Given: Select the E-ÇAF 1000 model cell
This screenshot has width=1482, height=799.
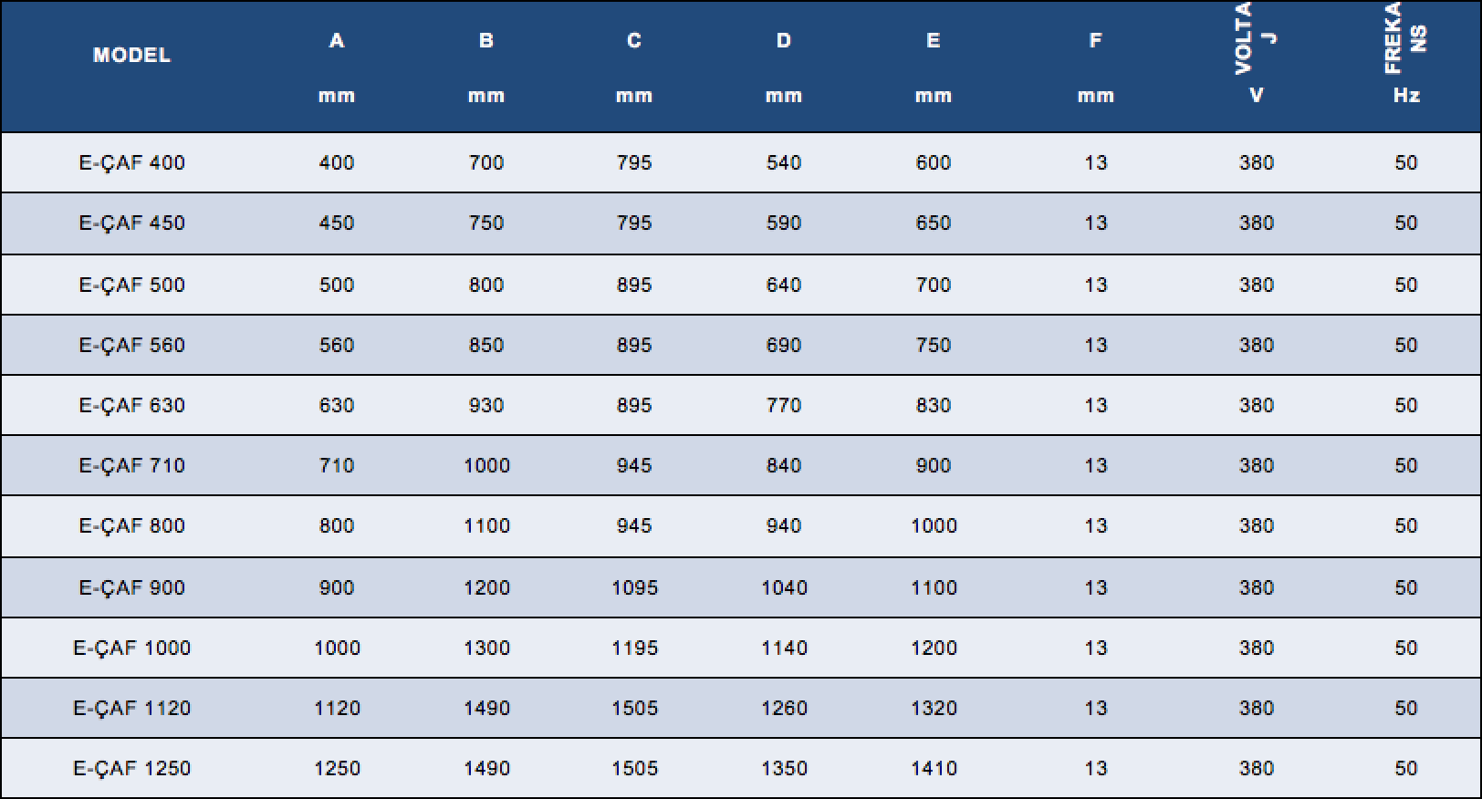Looking at the screenshot, I should point(131,648).
